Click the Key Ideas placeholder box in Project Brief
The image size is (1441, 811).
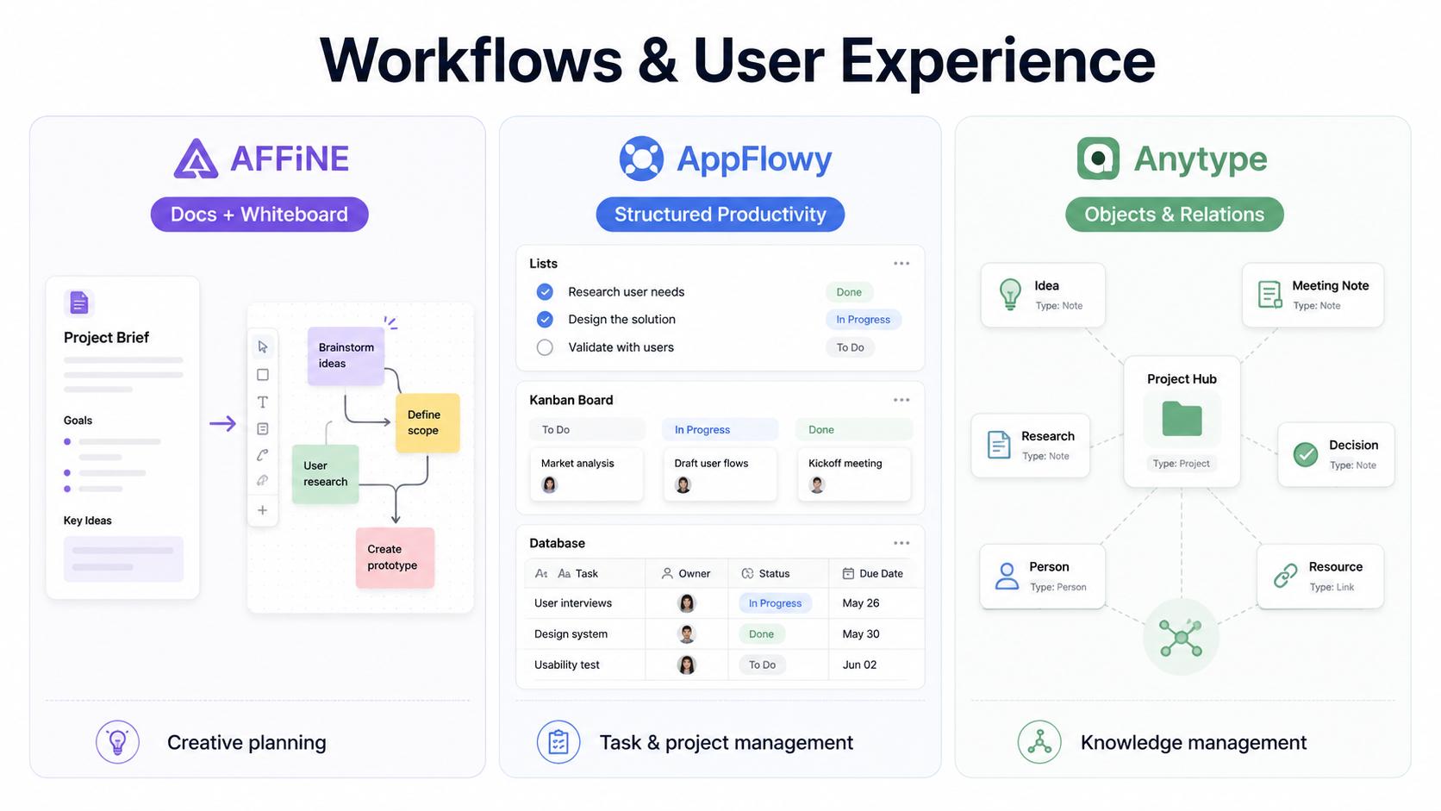(123, 558)
